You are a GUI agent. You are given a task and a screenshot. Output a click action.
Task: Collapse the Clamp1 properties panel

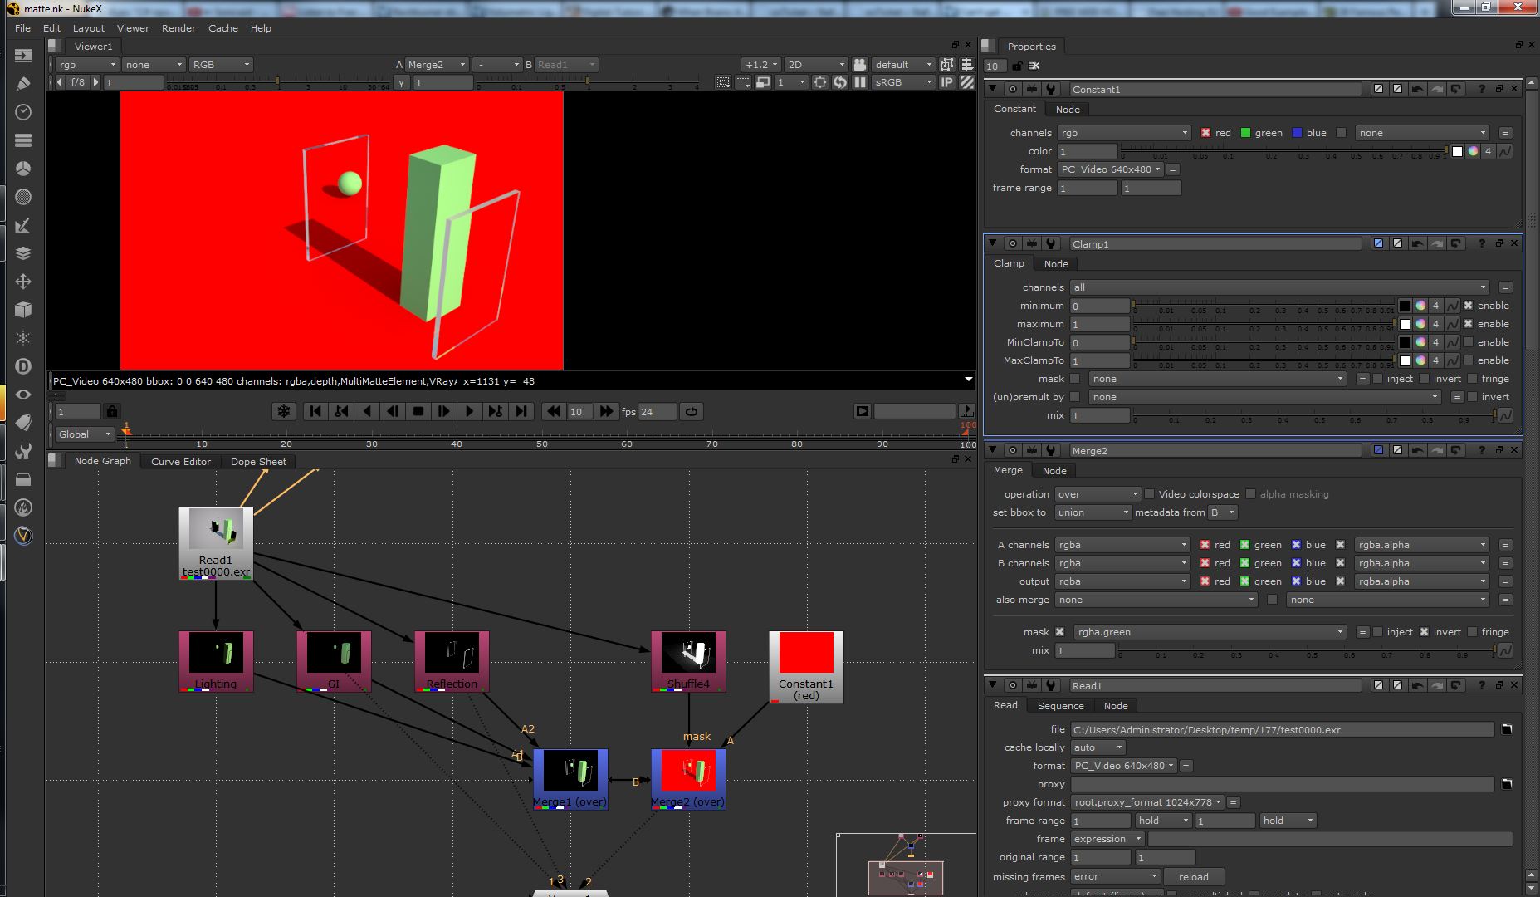993,243
